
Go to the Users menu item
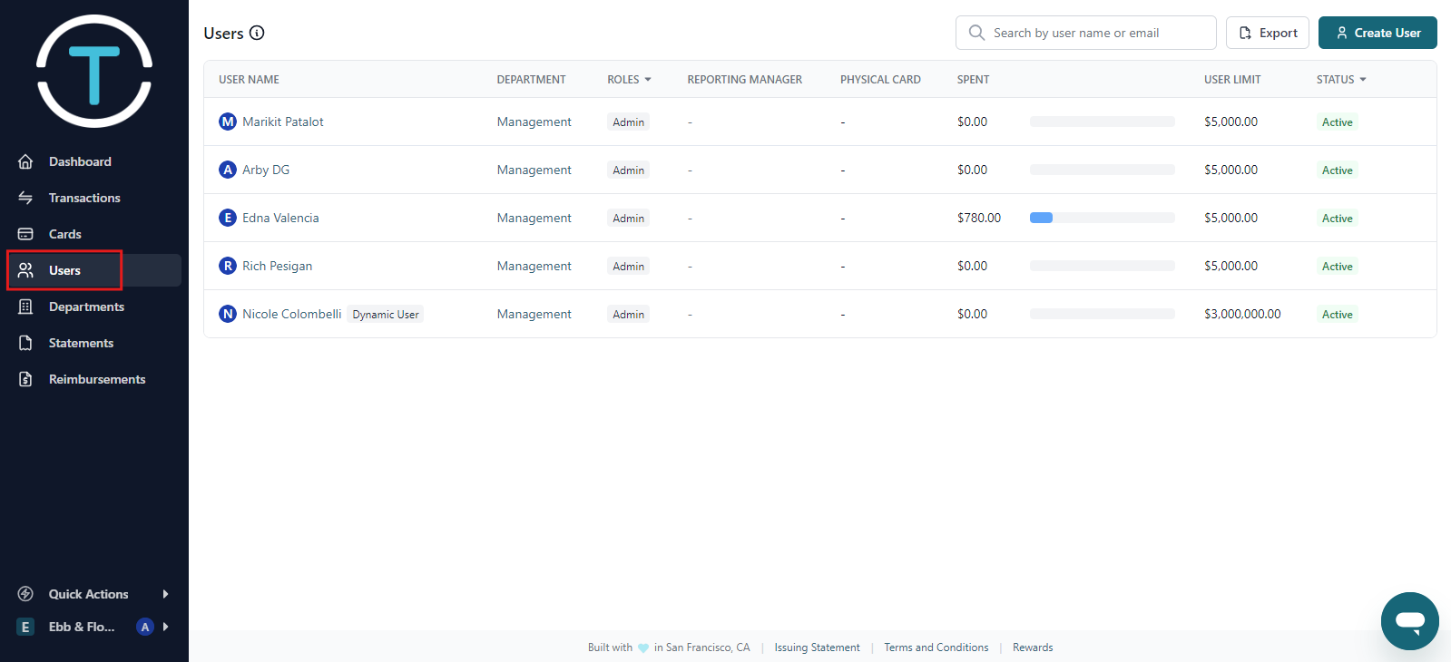[x=64, y=270]
